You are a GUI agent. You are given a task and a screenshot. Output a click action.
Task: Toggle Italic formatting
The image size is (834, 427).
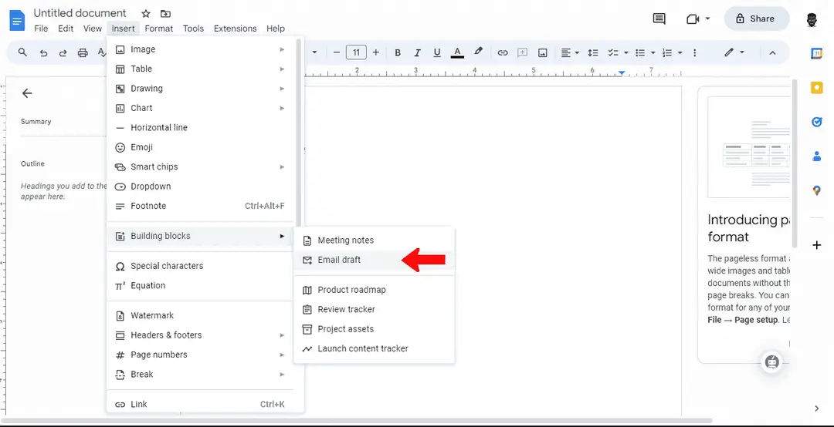(x=418, y=52)
